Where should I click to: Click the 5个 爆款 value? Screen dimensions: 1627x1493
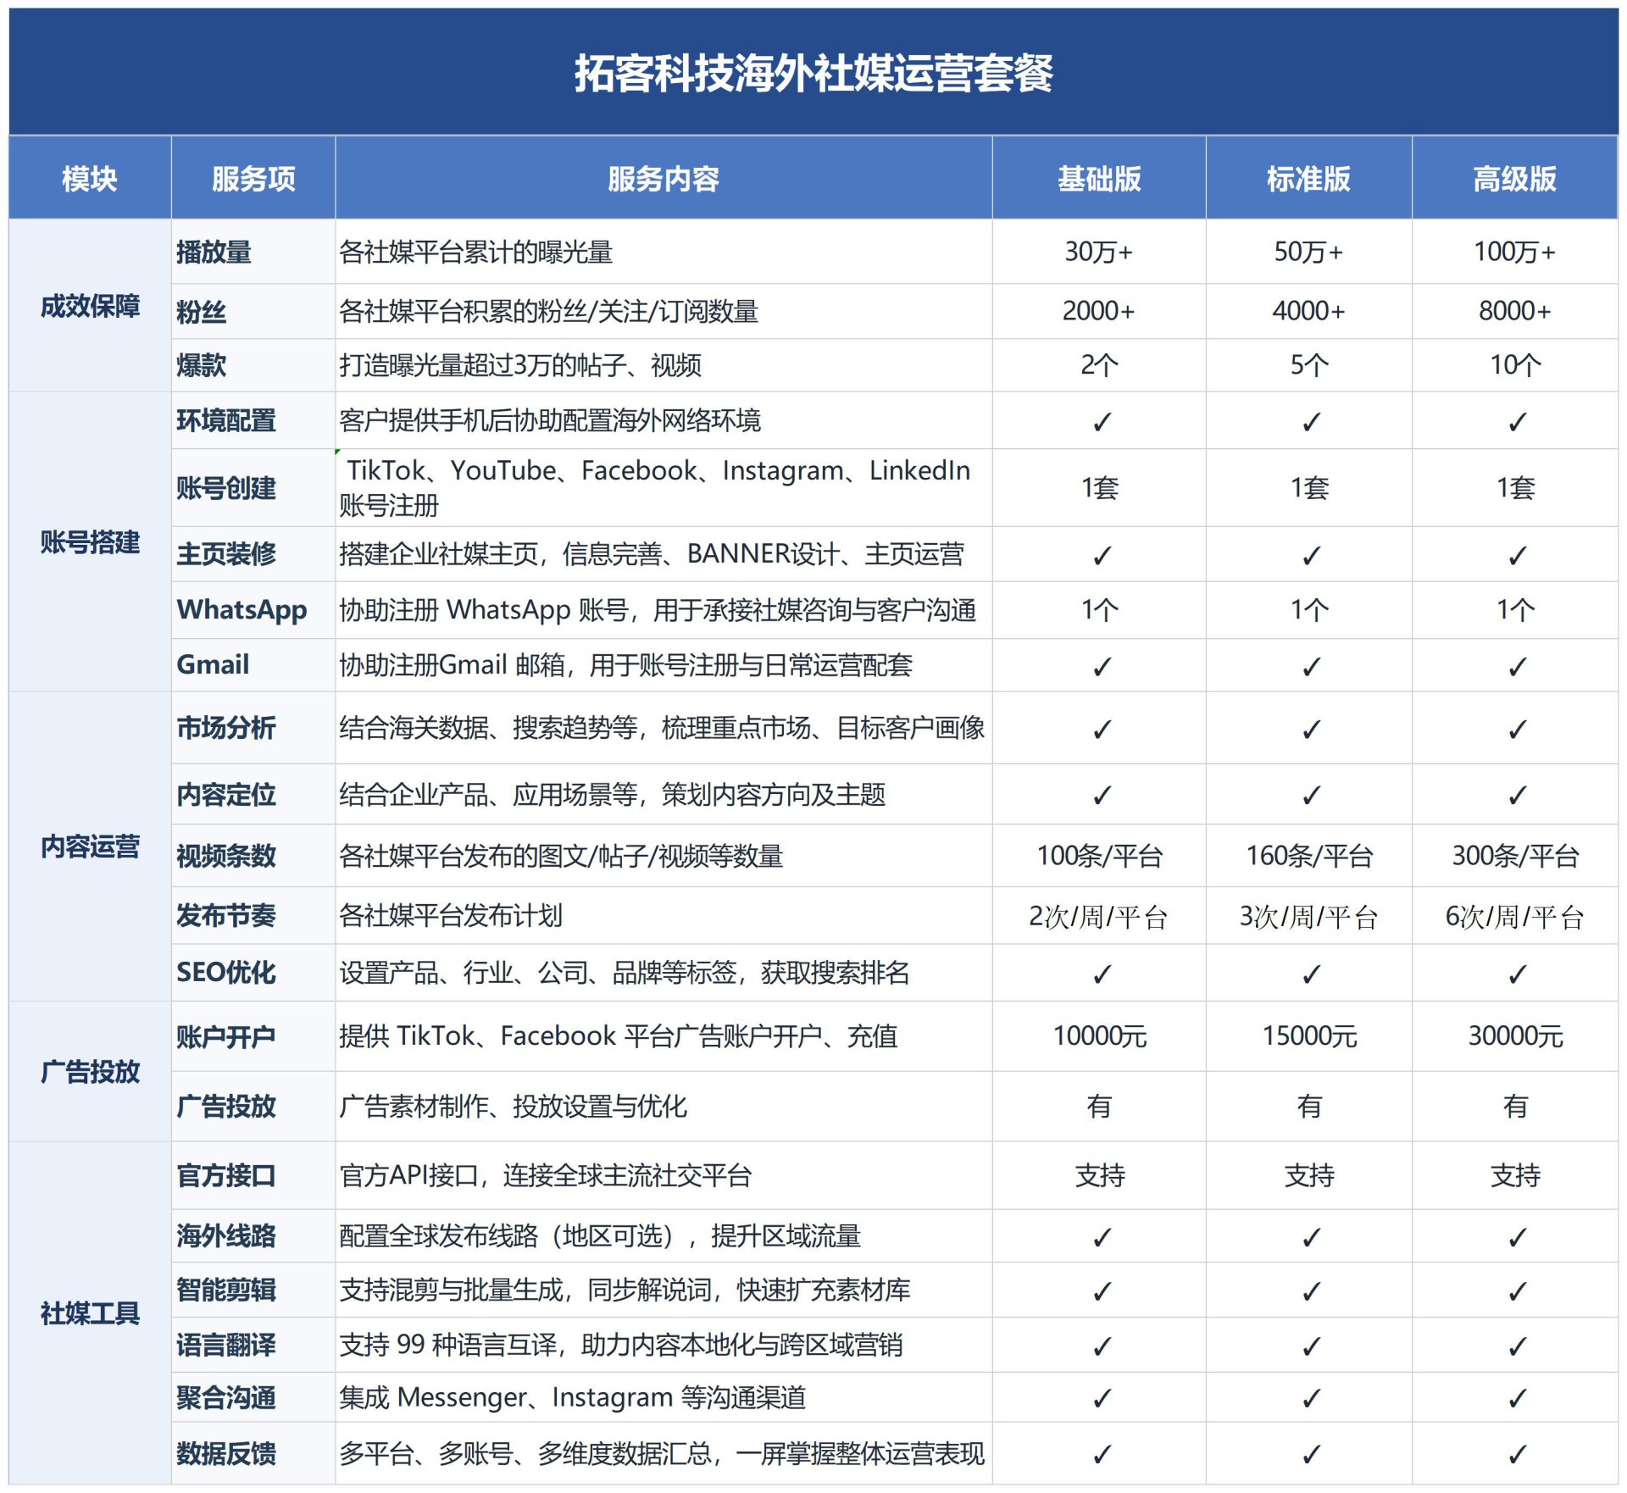pos(1308,365)
